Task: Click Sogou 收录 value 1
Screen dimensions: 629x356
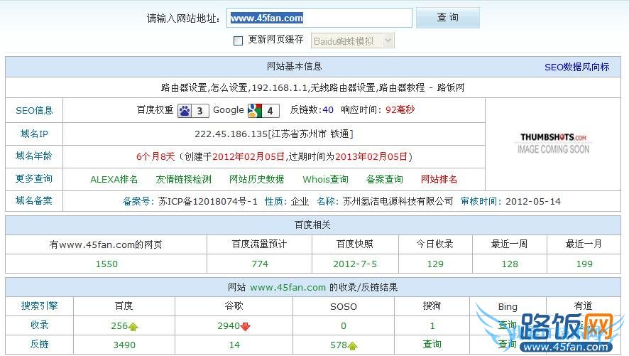Action: pos(432,326)
